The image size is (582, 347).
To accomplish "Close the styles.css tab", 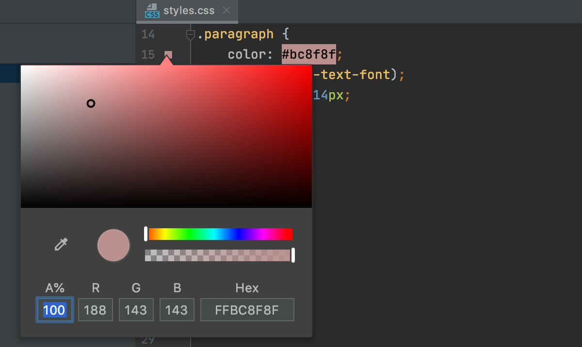I will point(226,11).
